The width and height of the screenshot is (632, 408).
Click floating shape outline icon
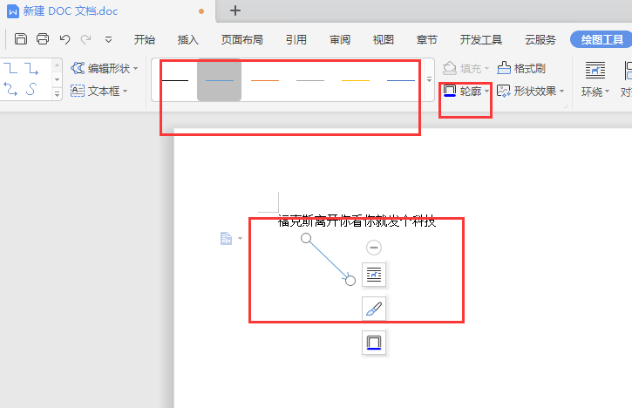click(x=374, y=343)
